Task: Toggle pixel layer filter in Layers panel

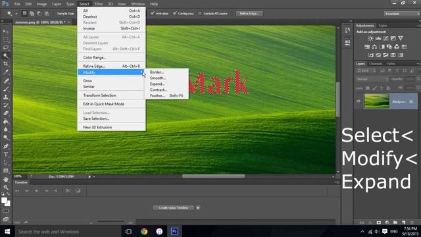Action: point(382,70)
